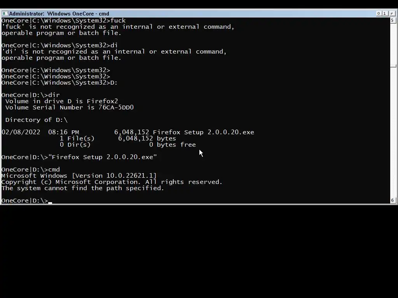Click the Microsoft Corporation copyright line
This screenshot has height=298, width=398.
point(112,182)
